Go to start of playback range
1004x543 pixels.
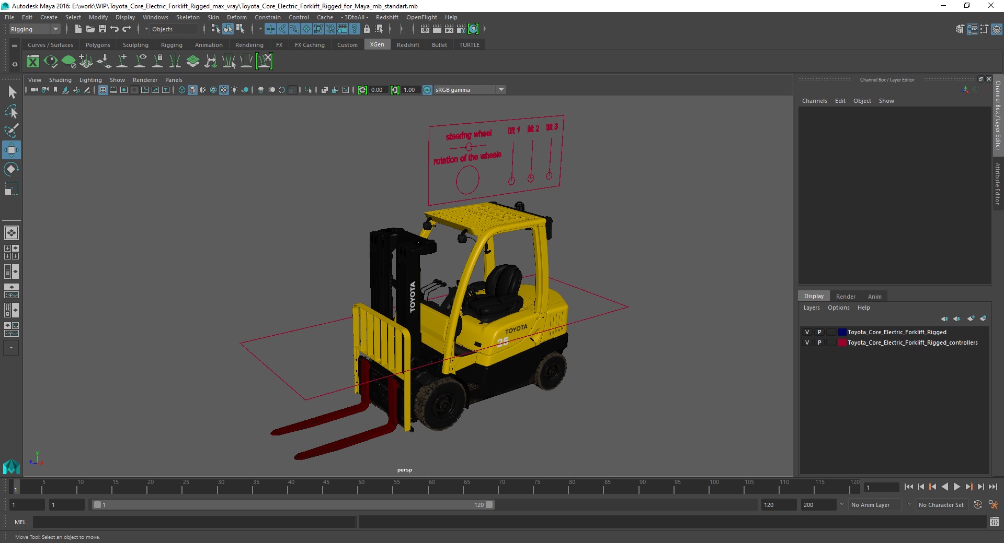tap(908, 487)
